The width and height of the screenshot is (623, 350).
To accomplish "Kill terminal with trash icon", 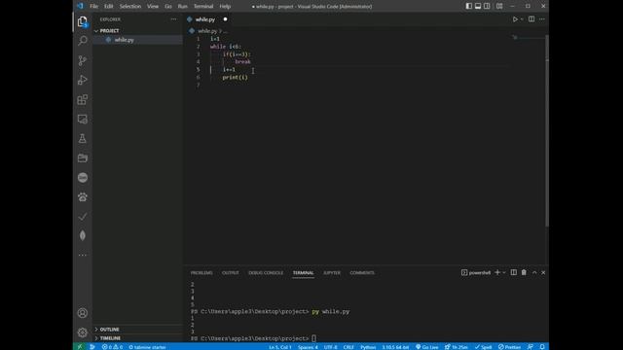I will pos(524,272).
